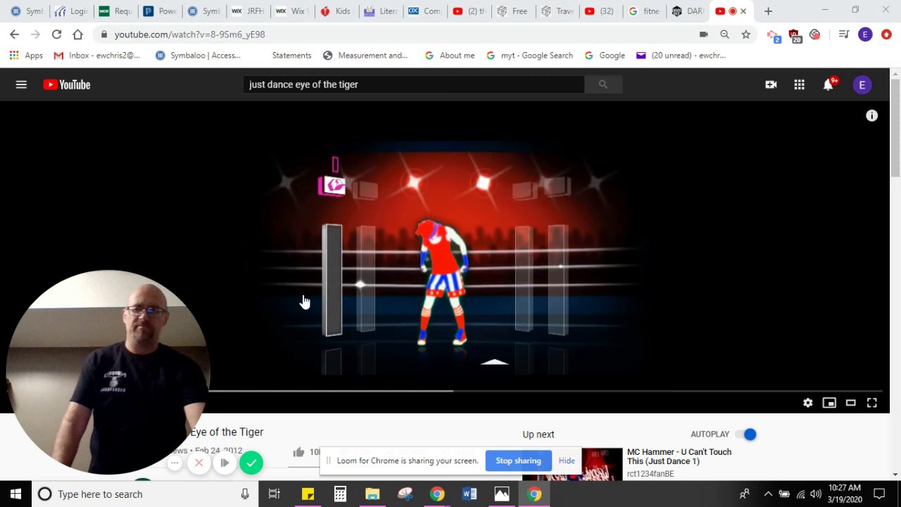901x507 pixels.
Task: Open the Apps bookmarks shortcut
Action: coord(26,55)
